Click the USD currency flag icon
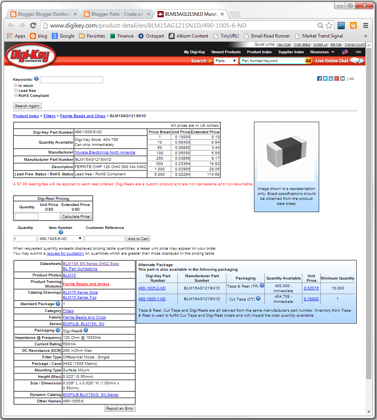The image size is (377, 420). [x=344, y=52]
